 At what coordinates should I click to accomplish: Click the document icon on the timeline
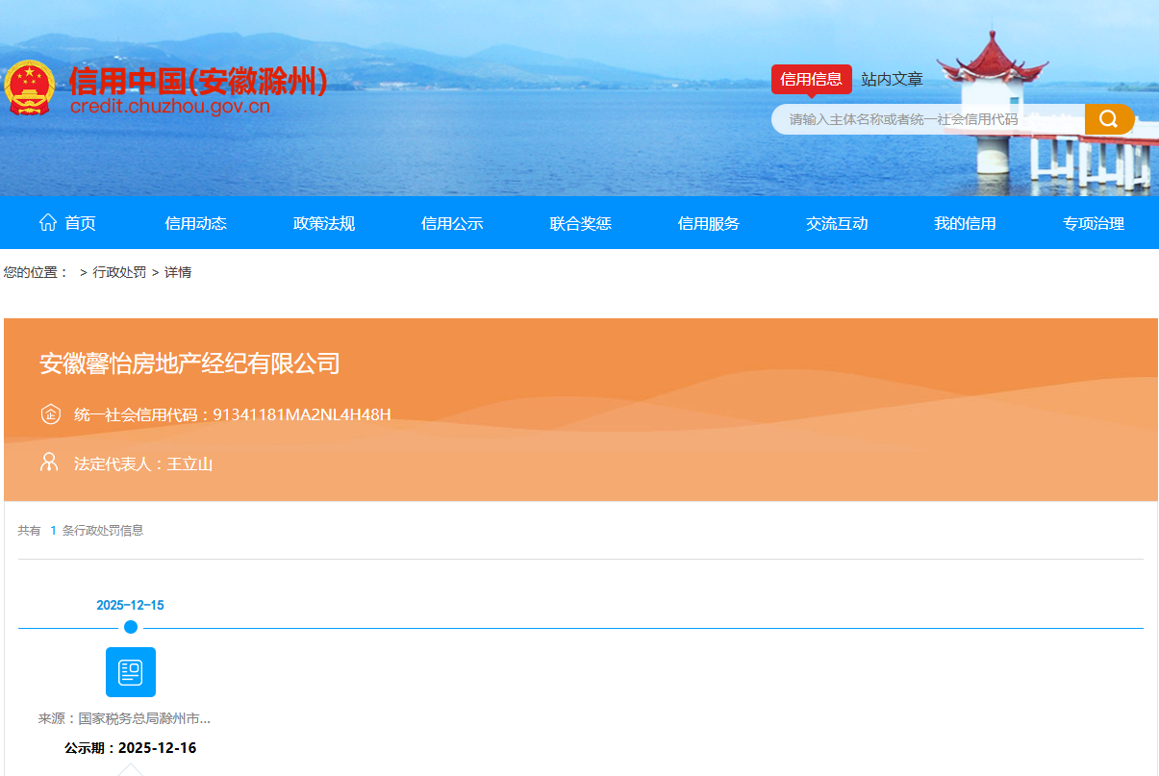point(130,671)
